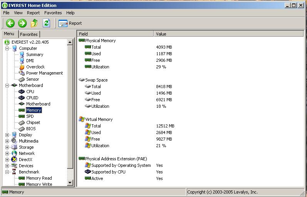Click the Overclock flame icon

[22, 67]
